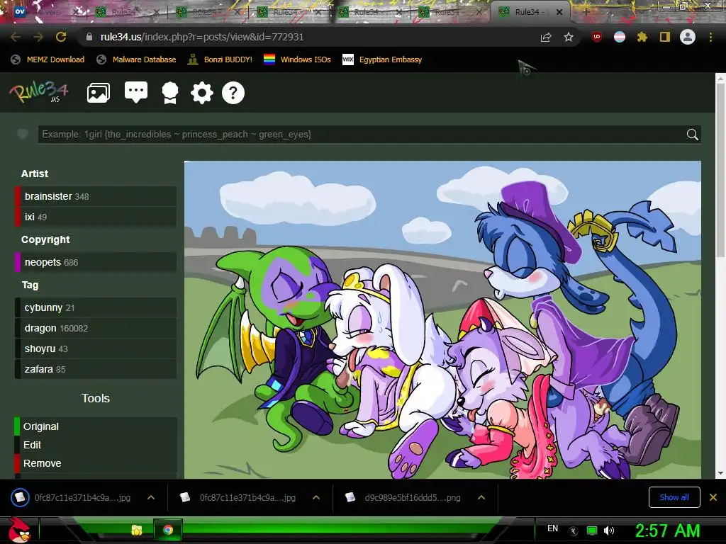
Task: Close the downloads bar with the X
Action: click(713, 497)
